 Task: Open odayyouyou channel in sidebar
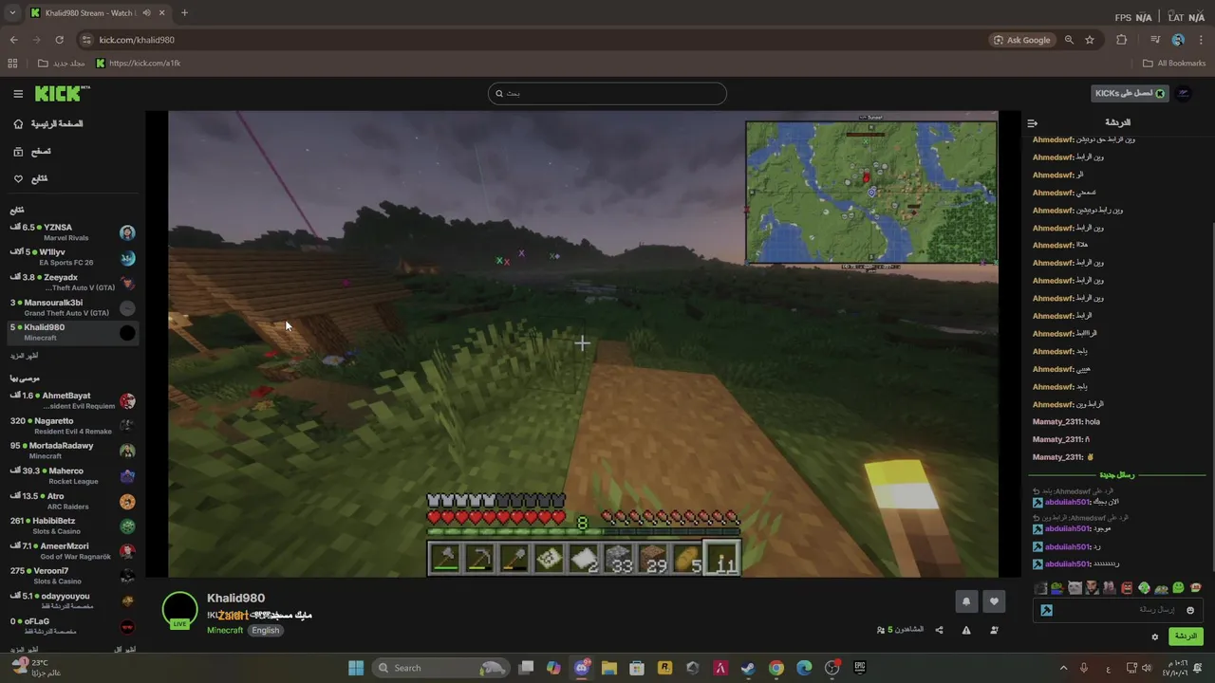[x=72, y=600]
